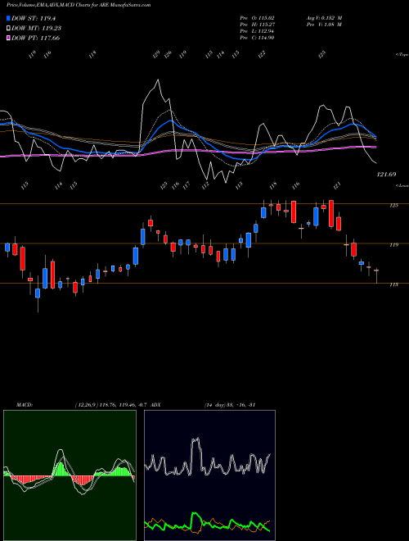Click the white DOW MT legend swatch
The width and height of the screenshot is (409, 541).
pyautogui.click(x=8, y=29)
